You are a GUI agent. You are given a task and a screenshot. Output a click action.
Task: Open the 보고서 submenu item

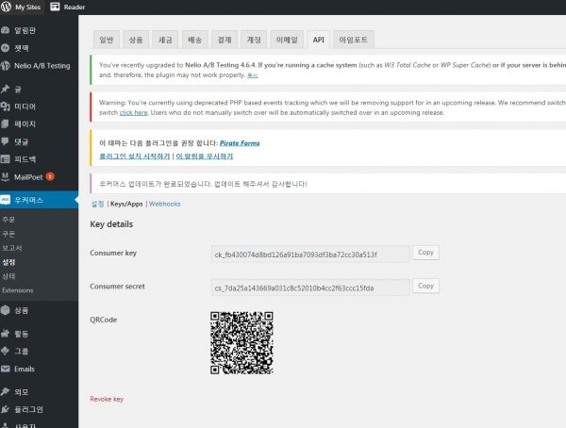pos(12,248)
